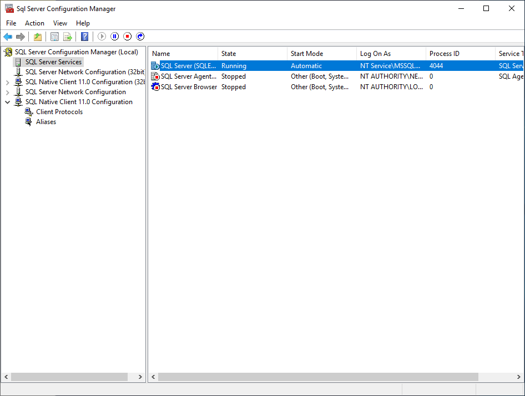Select Client Protocols in the tree

[x=59, y=112]
